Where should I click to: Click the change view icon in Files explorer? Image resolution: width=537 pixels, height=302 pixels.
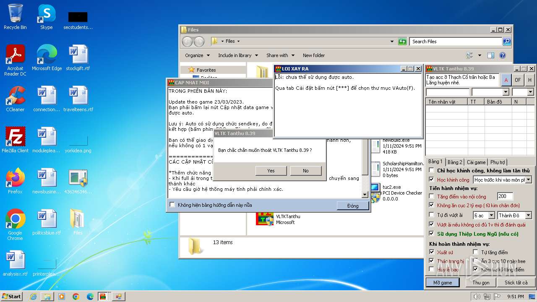[x=470, y=55]
